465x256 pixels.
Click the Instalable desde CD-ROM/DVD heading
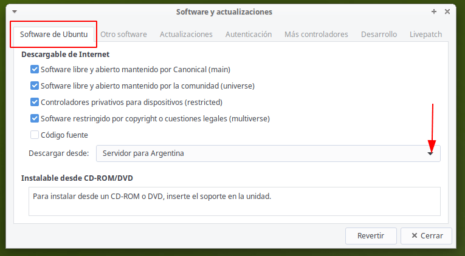click(77, 178)
